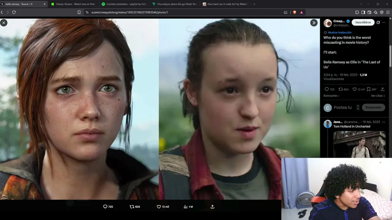Switch to the Chuunibyou demo Koi ga Shitai tab

pos(174,4)
